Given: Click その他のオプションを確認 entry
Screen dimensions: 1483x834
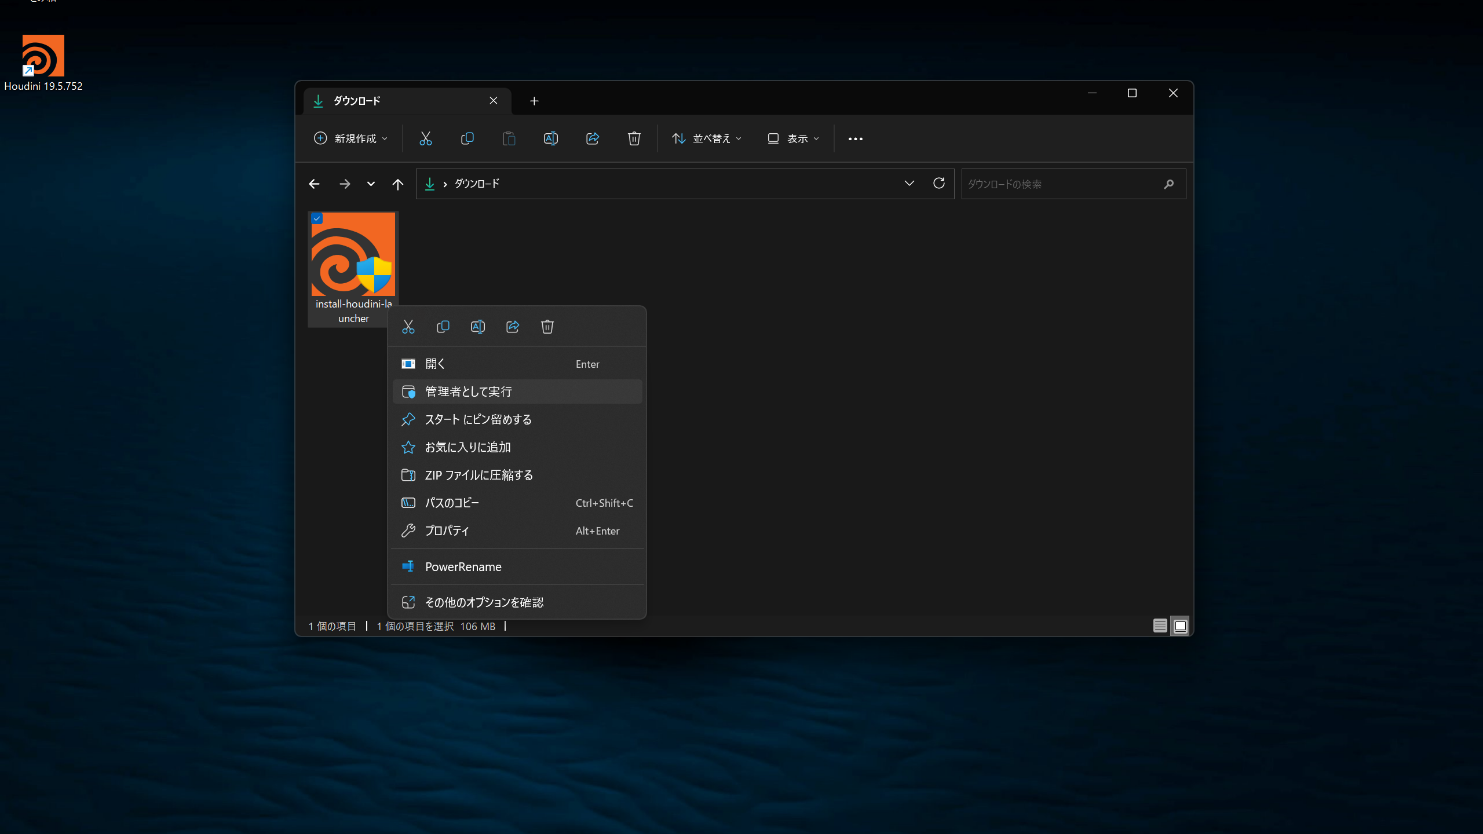Looking at the screenshot, I should 517,602.
